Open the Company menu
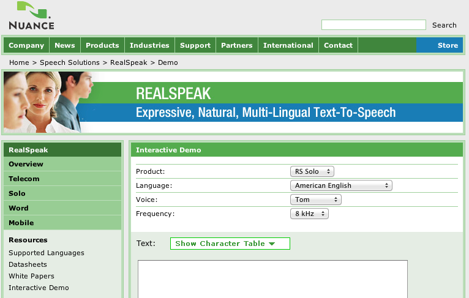Image resolution: width=469 pixels, height=298 pixels. point(26,45)
